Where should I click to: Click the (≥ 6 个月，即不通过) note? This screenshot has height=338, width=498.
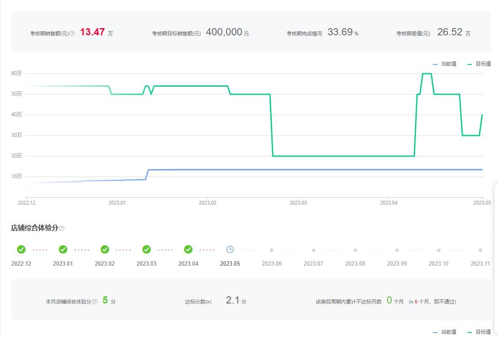[433, 301]
